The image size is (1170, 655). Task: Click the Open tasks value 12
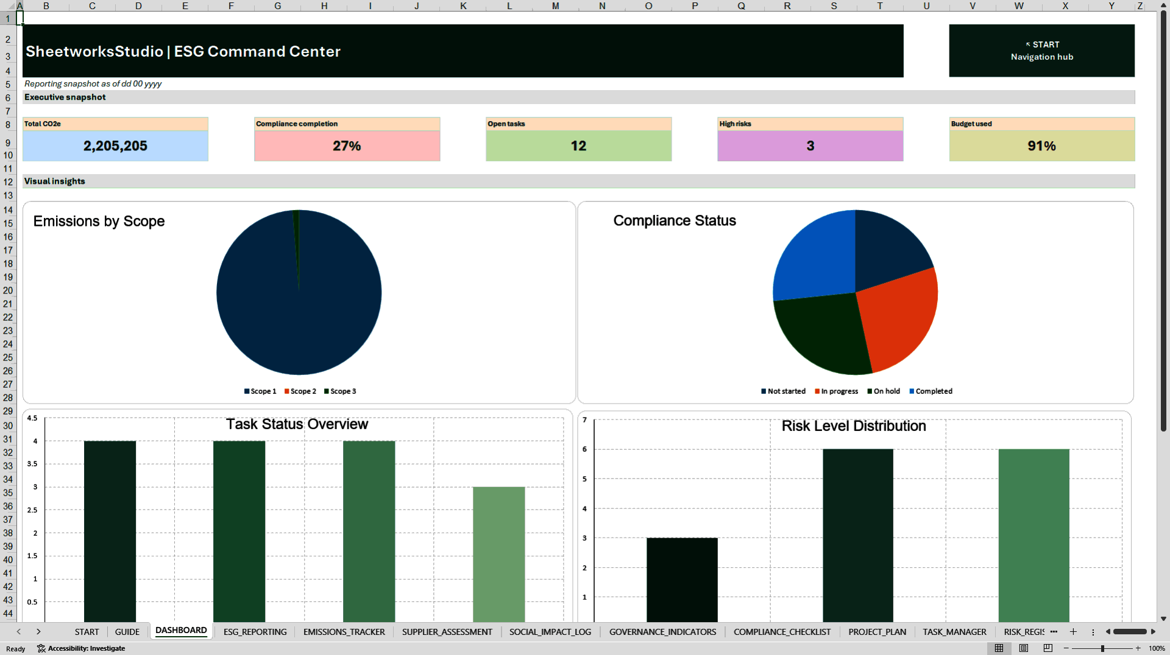click(578, 146)
